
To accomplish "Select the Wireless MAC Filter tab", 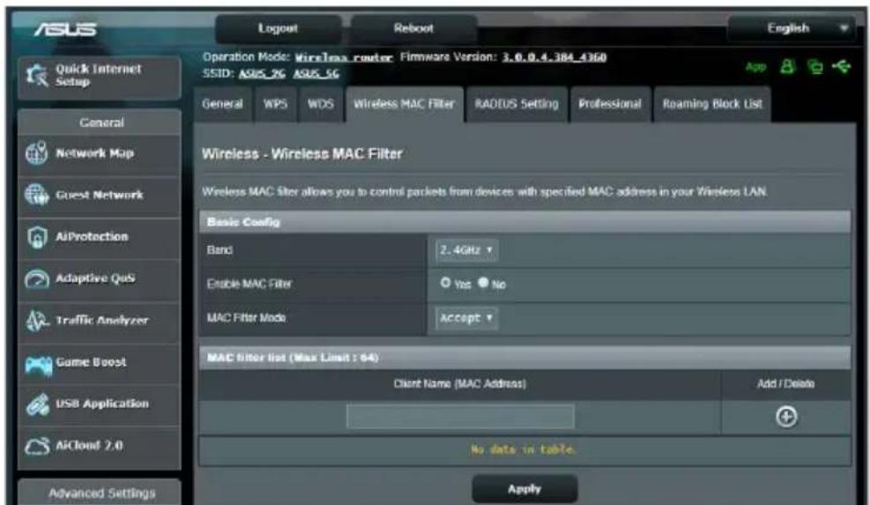I will pos(405,104).
